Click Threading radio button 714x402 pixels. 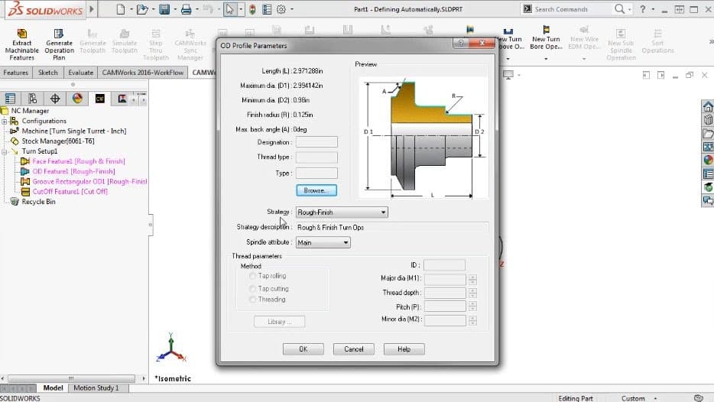[253, 300]
